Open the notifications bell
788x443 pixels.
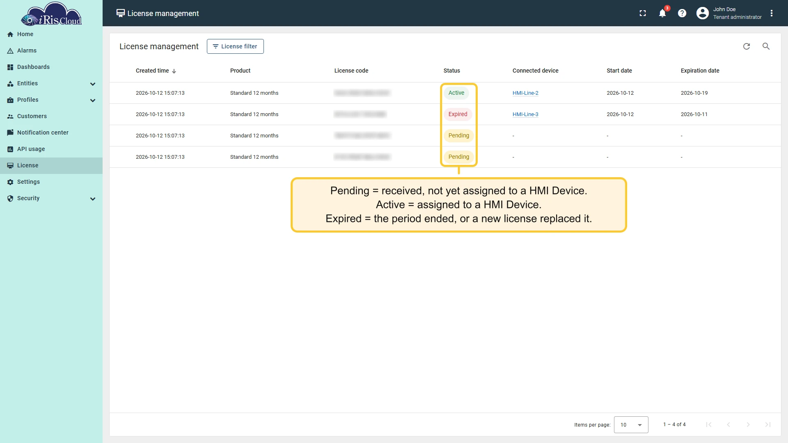click(x=662, y=13)
